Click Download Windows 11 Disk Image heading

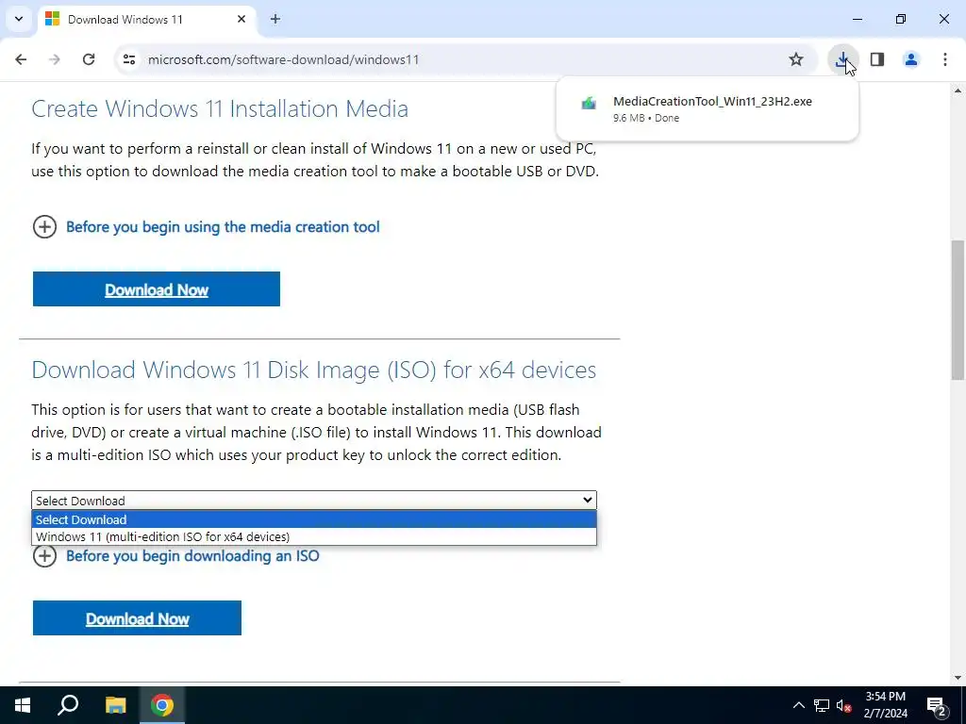(x=313, y=370)
